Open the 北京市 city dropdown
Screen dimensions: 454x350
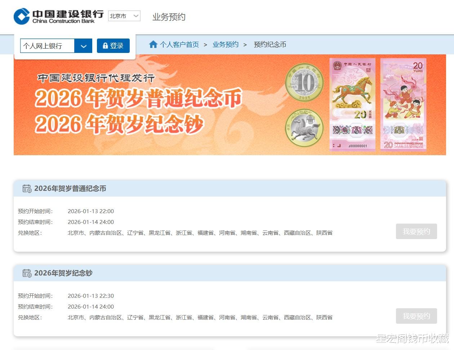[x=124, y=16]
